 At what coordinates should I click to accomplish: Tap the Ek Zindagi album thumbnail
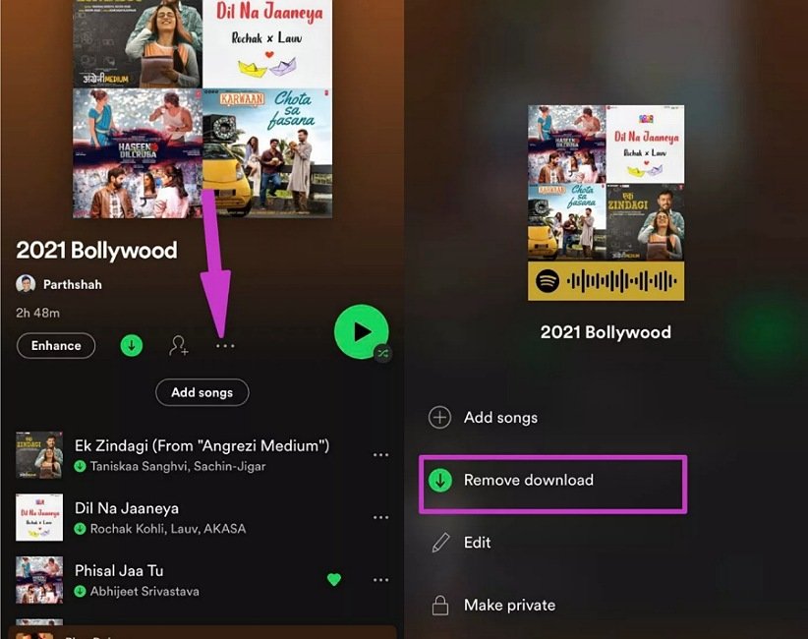tap(39, 455)
